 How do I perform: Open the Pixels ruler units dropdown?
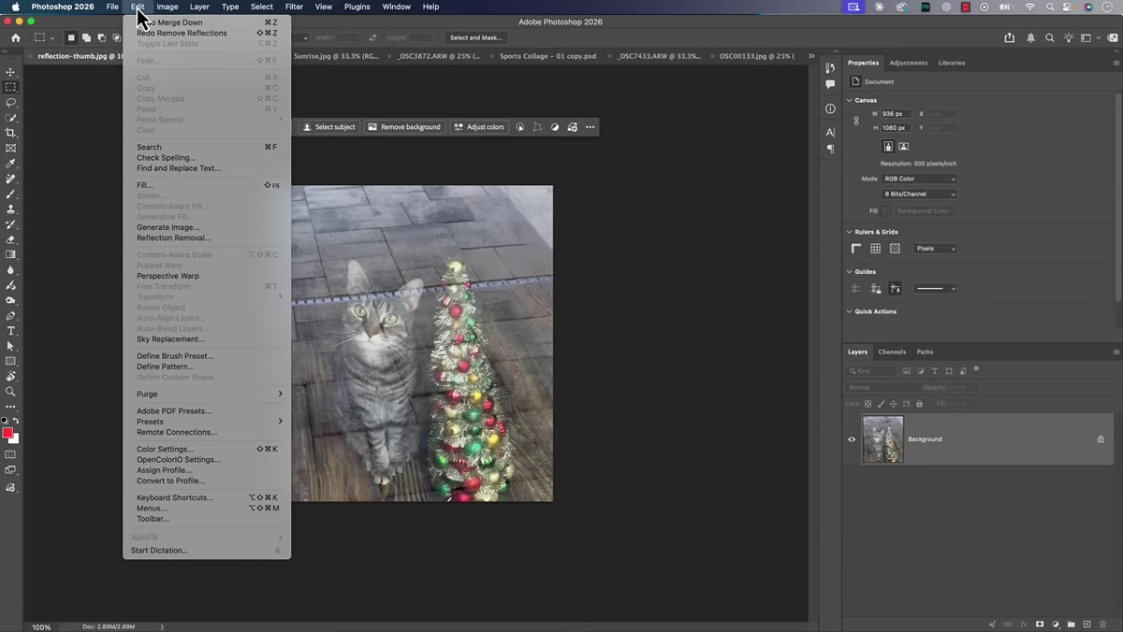tap(935, 249)
